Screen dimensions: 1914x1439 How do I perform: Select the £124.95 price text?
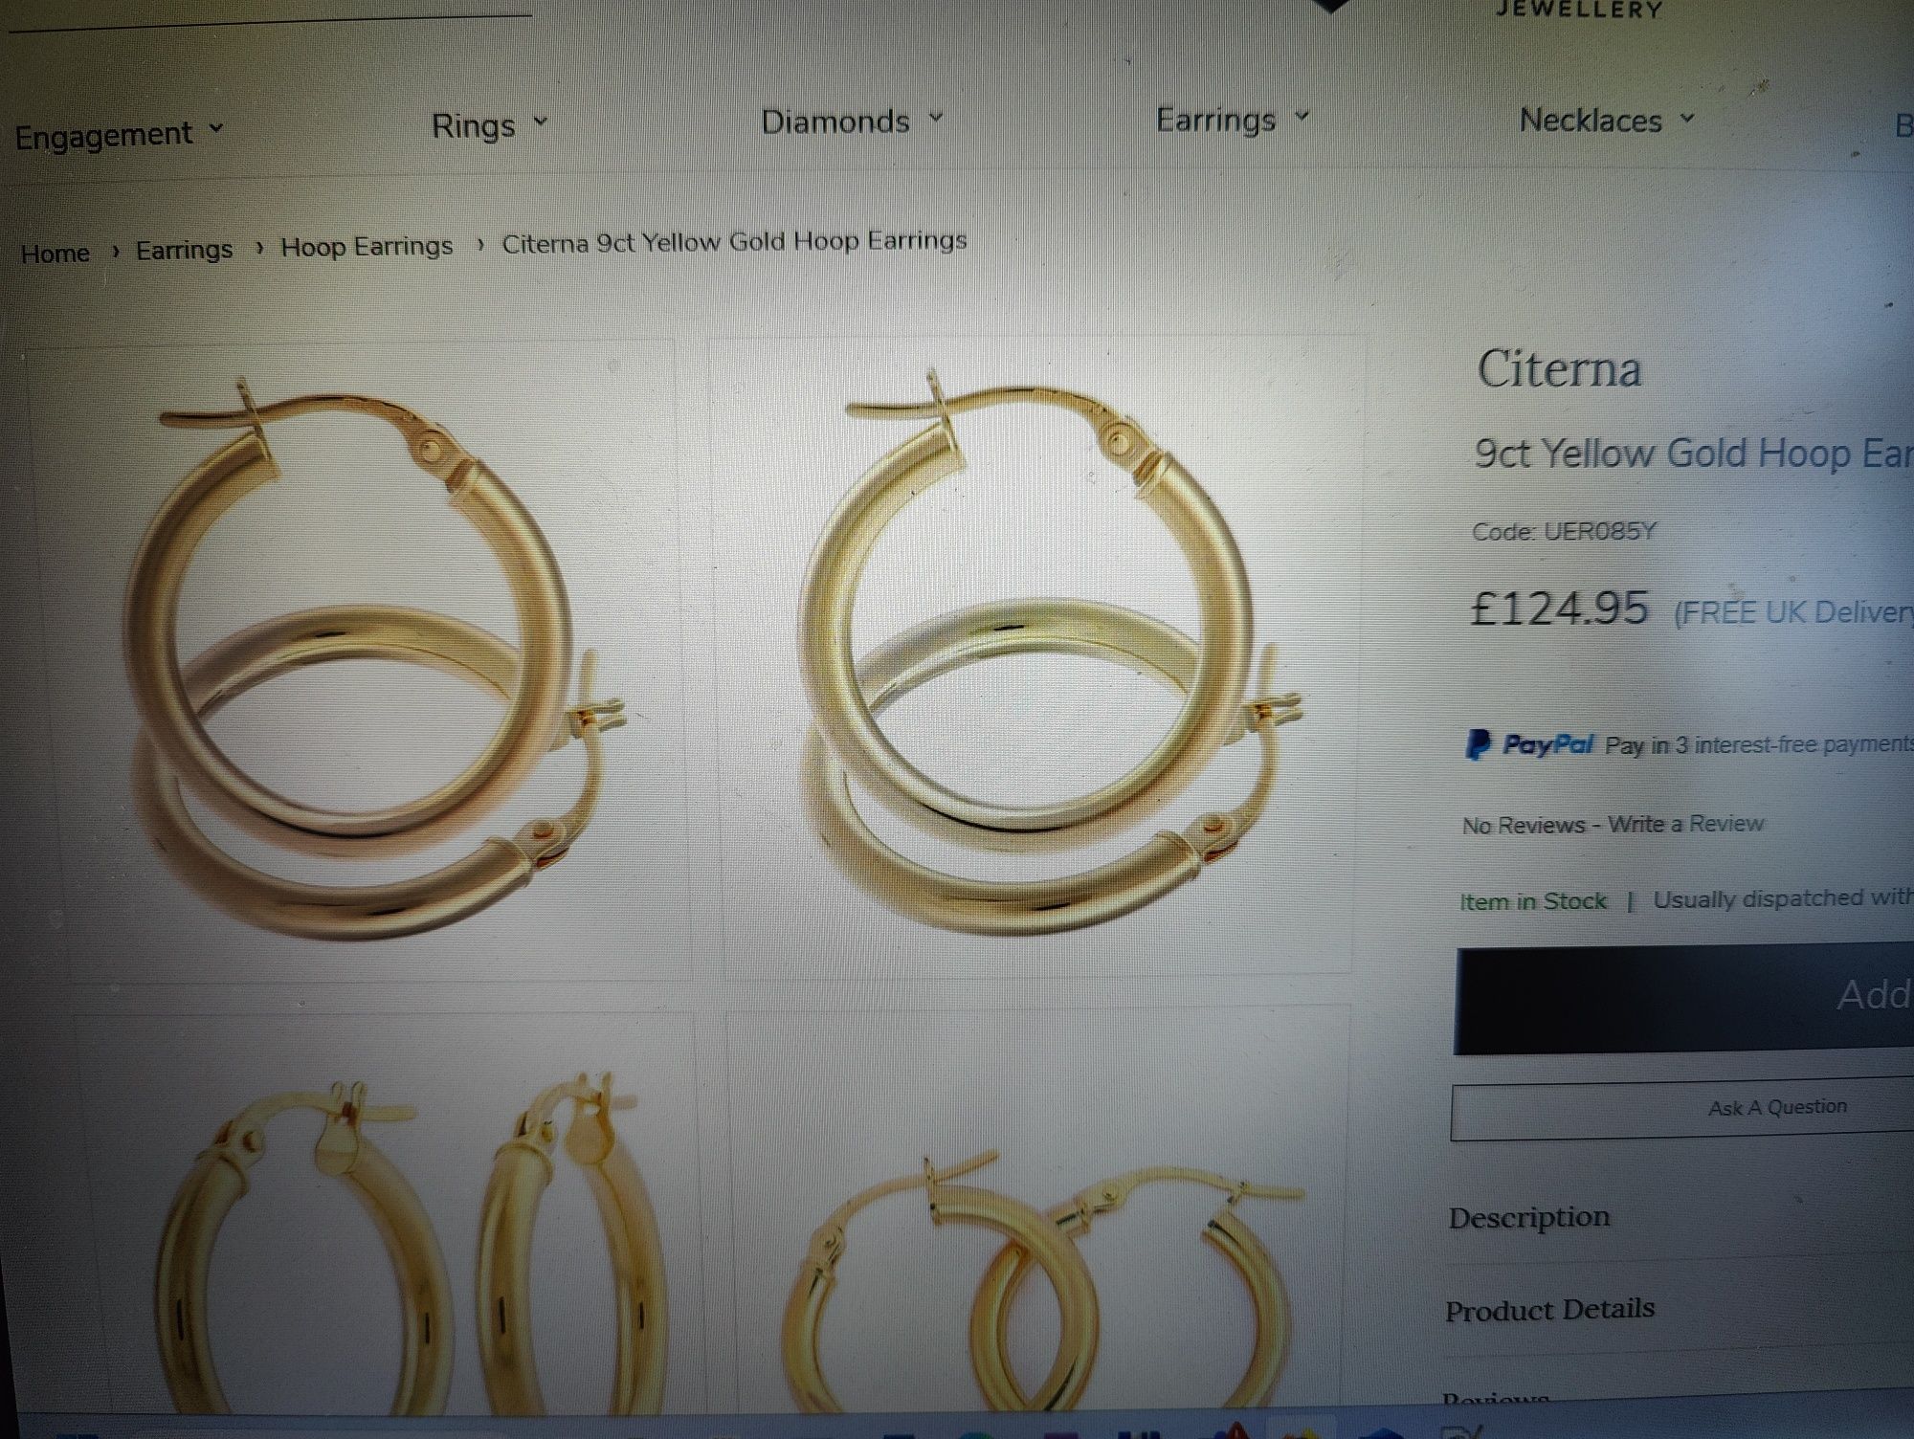1560,608
